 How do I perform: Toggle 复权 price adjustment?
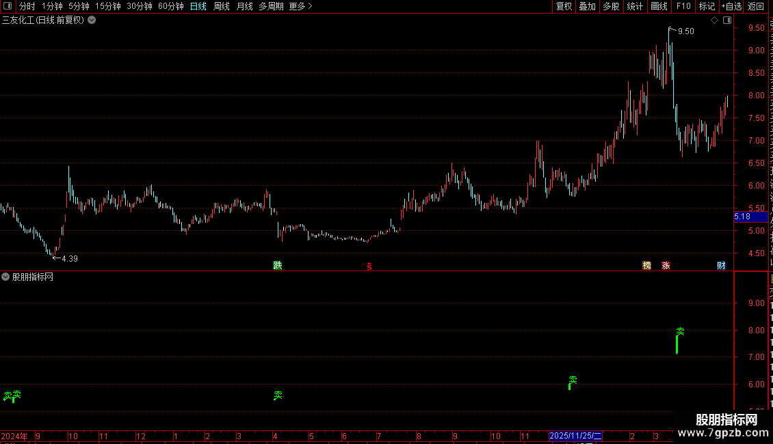564,6
